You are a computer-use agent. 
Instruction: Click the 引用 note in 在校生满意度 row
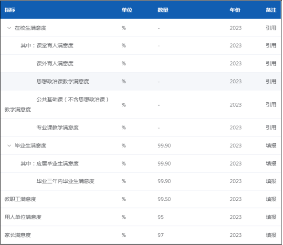point(271,28)
